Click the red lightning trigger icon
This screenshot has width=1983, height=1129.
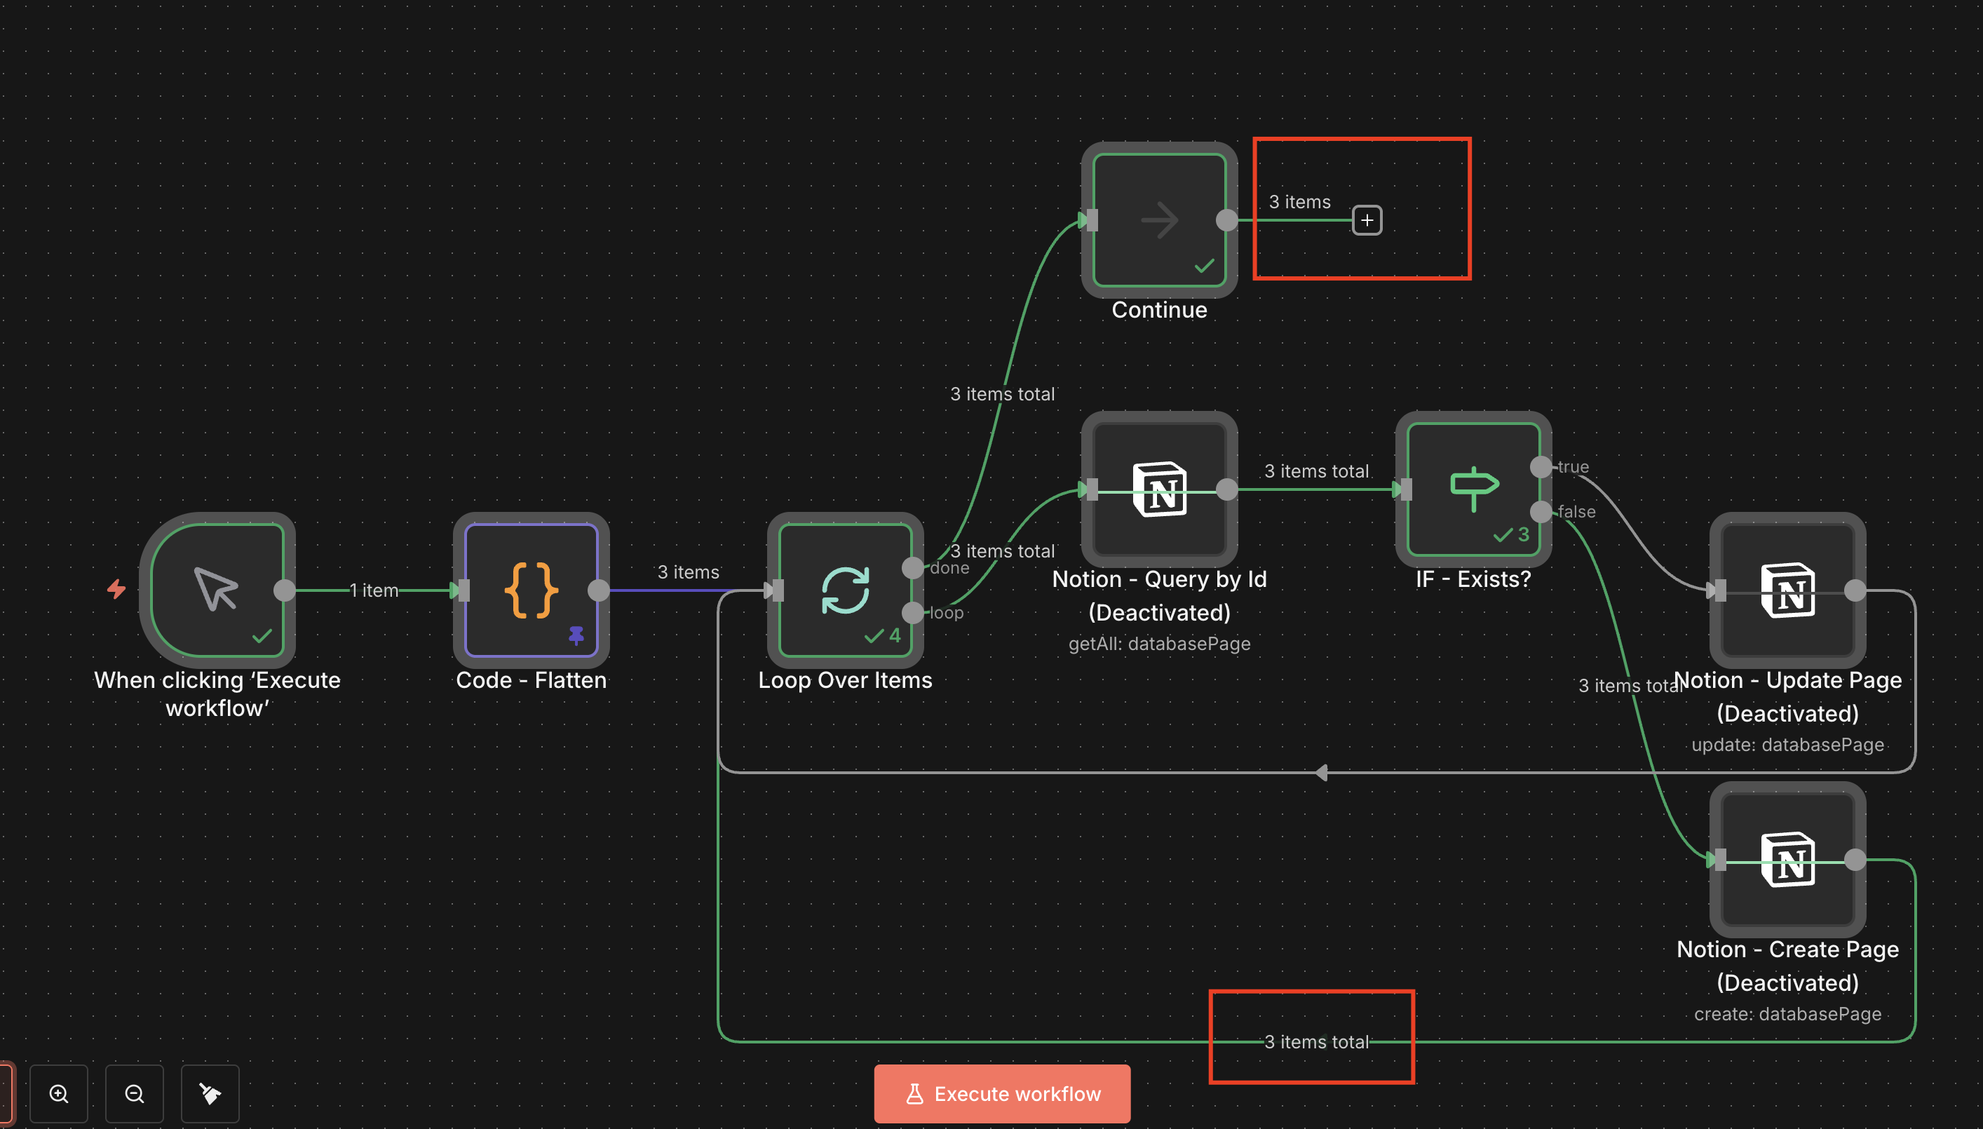pyautogui.click(x=116, y=589)
